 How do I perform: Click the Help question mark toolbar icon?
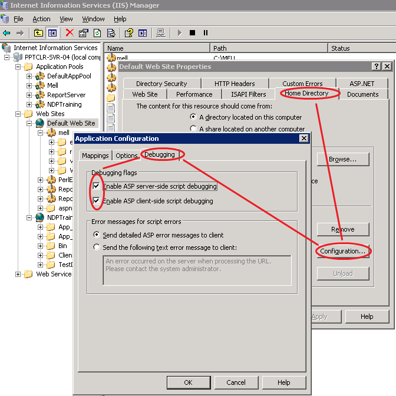[129, 33]
